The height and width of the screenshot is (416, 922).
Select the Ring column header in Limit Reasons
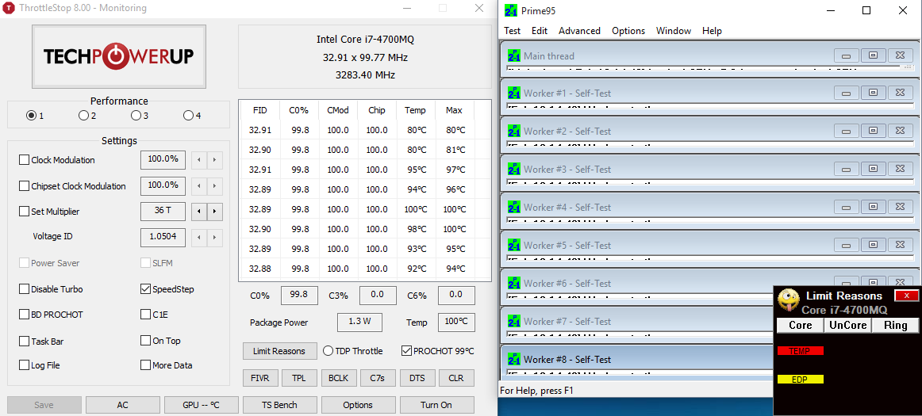pos(896,325)
